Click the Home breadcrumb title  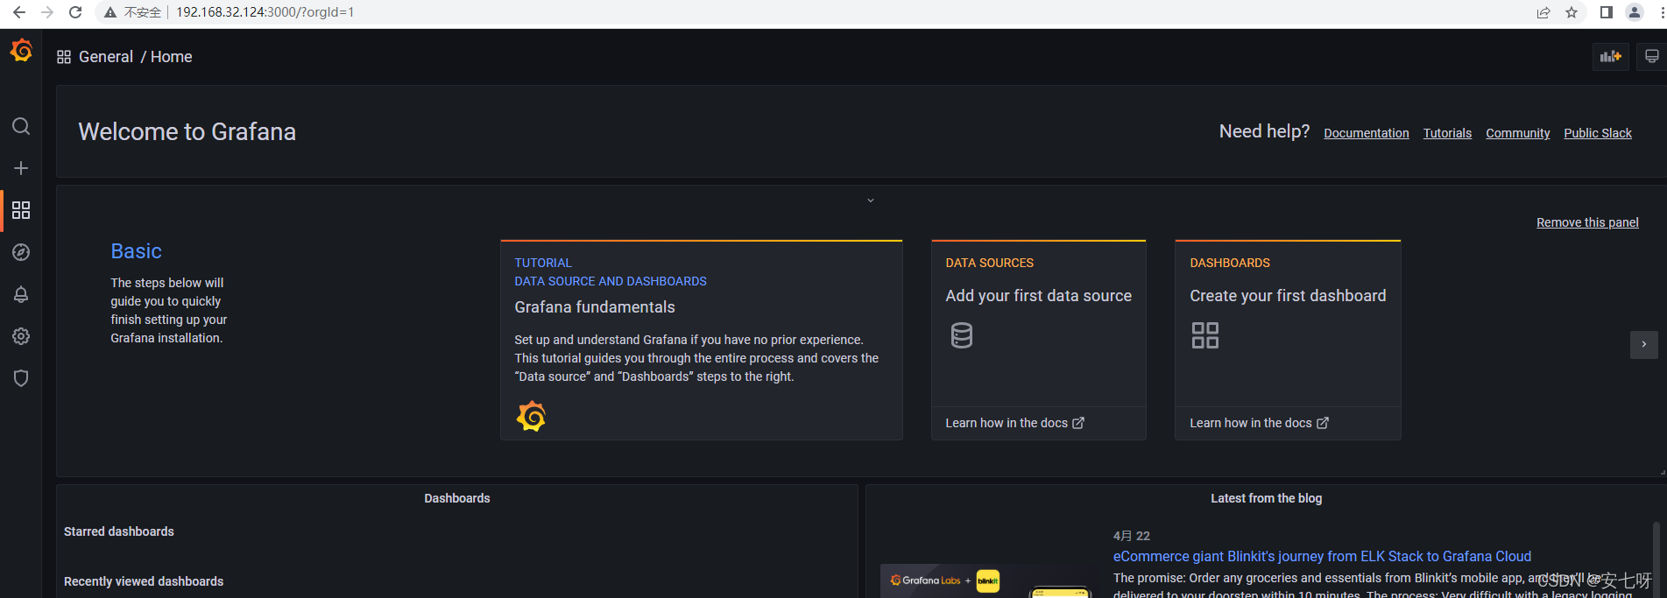pos(171,57)
